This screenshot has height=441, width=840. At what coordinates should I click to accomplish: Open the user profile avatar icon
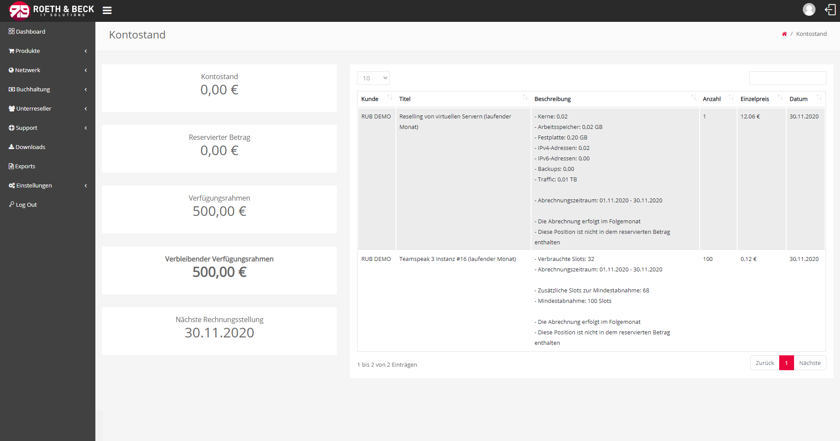pos(809,9)
